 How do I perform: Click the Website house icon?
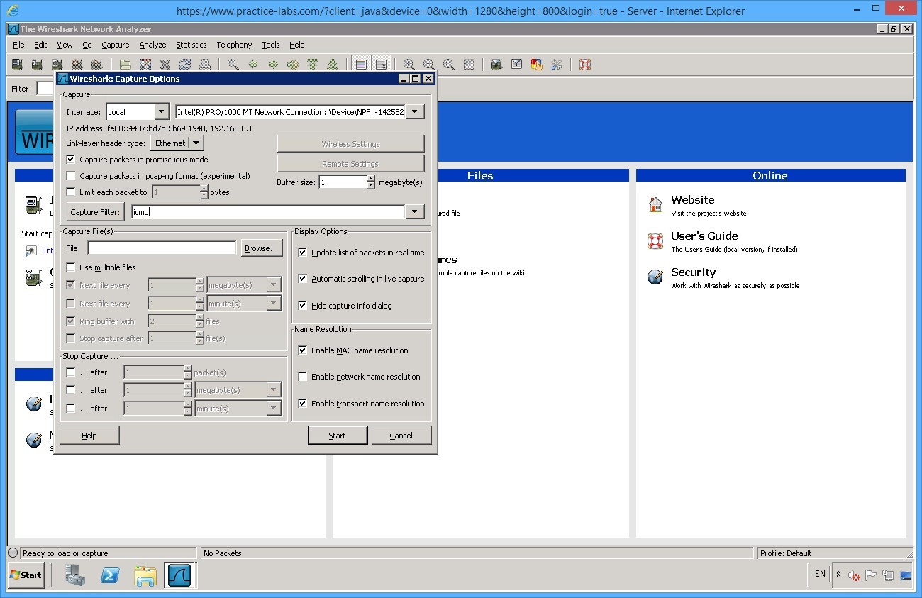click(x=655, y=205)
